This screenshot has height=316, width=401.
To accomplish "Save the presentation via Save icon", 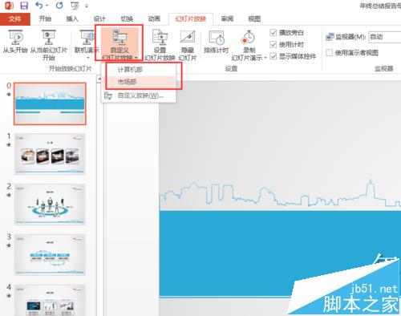I will (24, 6).
